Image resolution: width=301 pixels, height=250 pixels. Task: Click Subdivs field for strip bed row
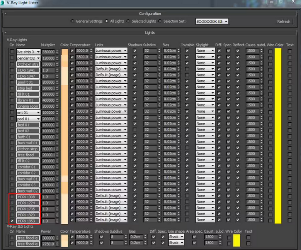click(151, 87)
